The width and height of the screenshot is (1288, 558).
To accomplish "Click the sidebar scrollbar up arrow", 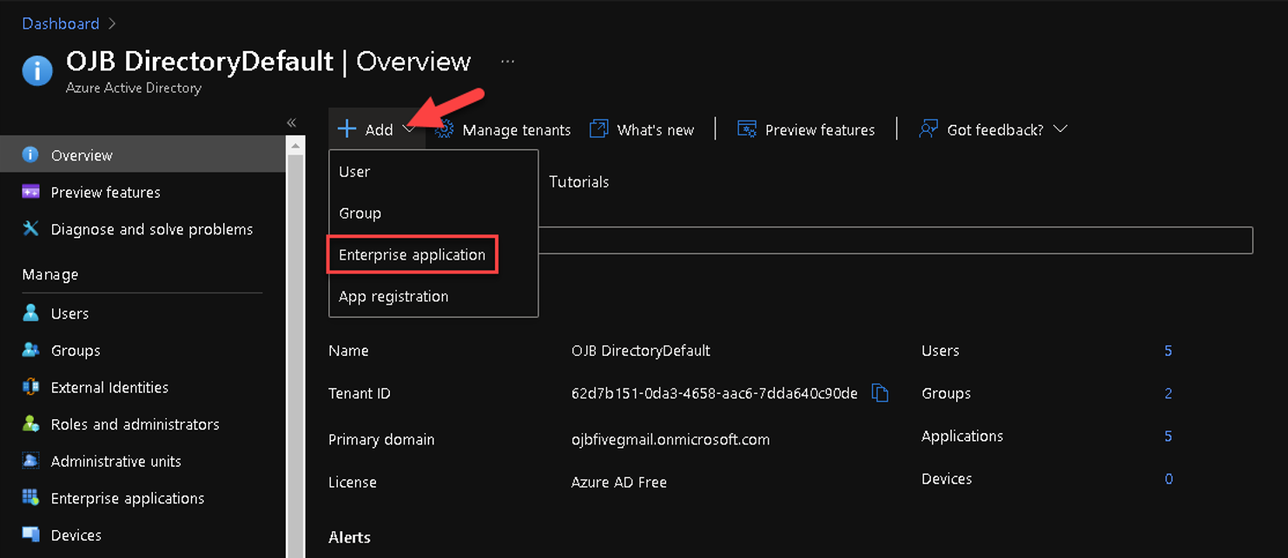I will [x=295, y=144].
